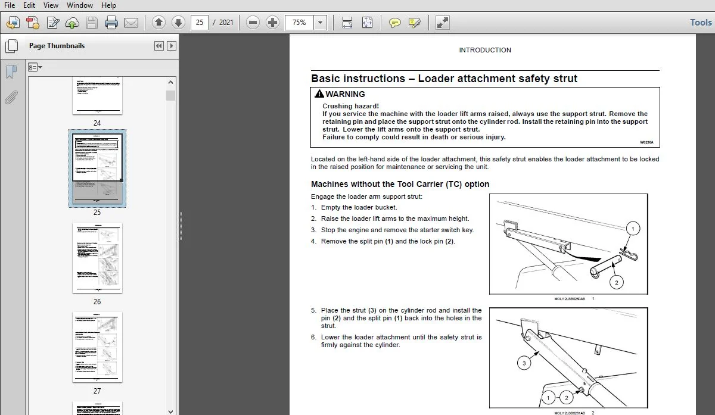
Task: Open a file with the Open icon
Action: click(x=13, y=23)
